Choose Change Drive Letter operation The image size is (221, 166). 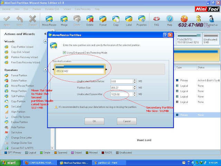[x=21, y=138]
